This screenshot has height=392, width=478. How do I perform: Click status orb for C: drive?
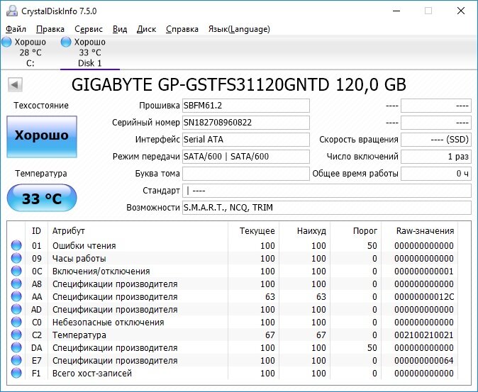(6, 42)
